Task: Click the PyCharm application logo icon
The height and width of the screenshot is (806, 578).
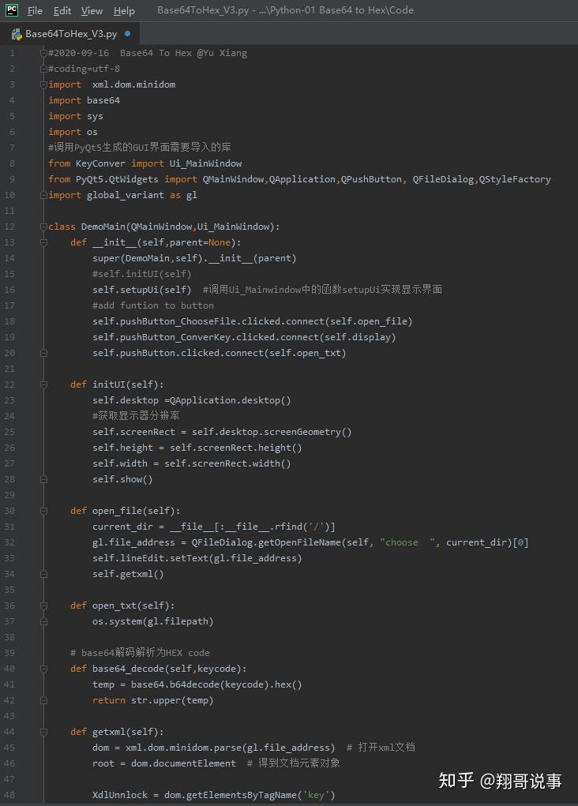Action: [x=11, y=10]
